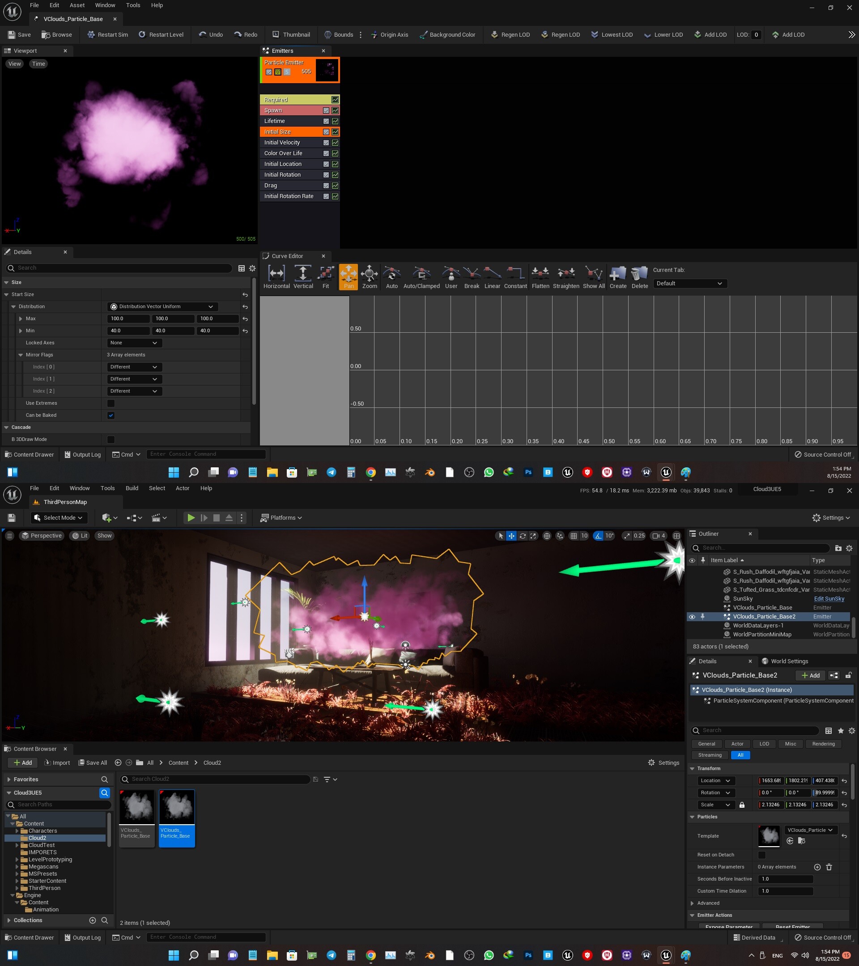The width and height of the screenshot is (859, 966).
Task: Click the Edit SunSky link in Outliner
Action: click(x=829, y=599)
